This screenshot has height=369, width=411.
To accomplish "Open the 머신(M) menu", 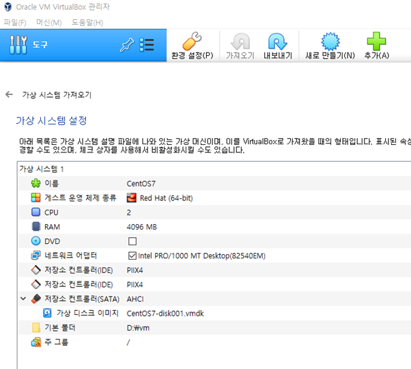I will (49, 23).
